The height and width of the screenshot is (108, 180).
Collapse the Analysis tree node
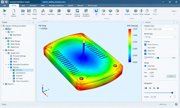tap(3, 50)
